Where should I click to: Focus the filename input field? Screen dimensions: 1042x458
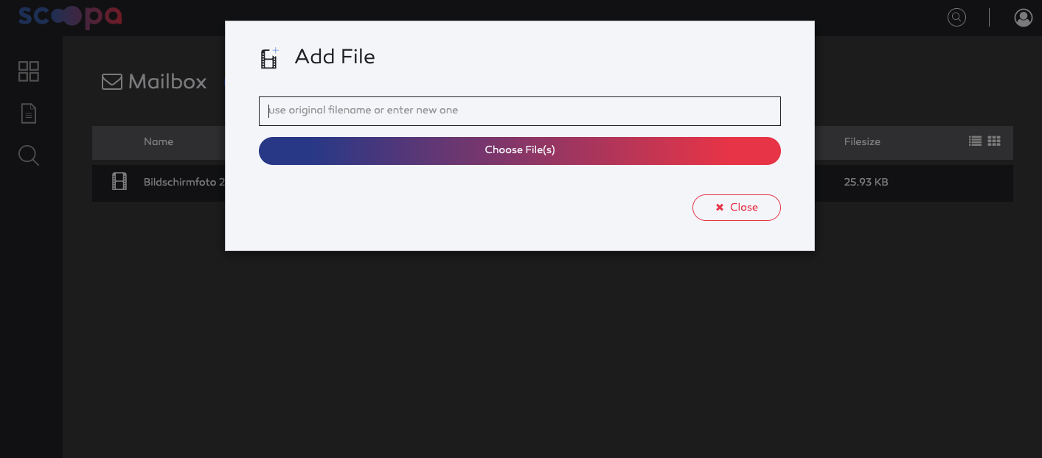(520, 111)
